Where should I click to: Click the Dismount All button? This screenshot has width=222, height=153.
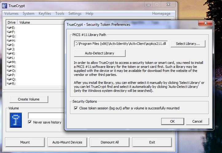click(x=110, y=142)
